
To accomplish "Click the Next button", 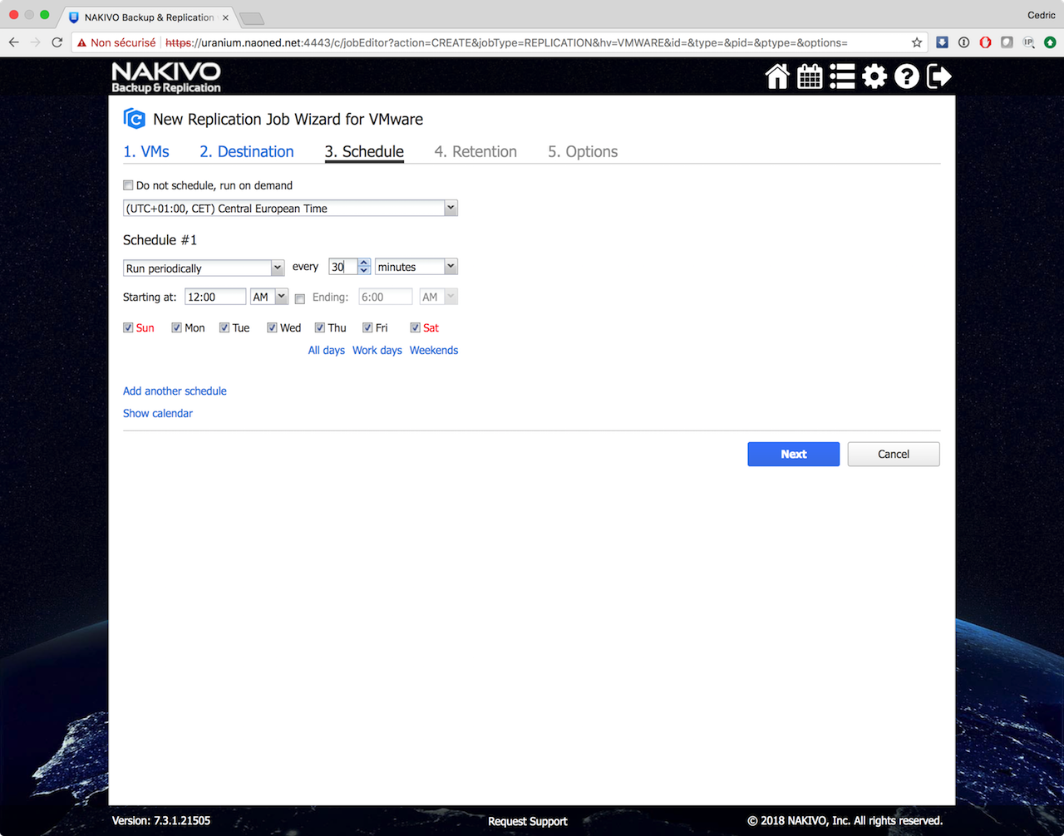I will (793, 454).
